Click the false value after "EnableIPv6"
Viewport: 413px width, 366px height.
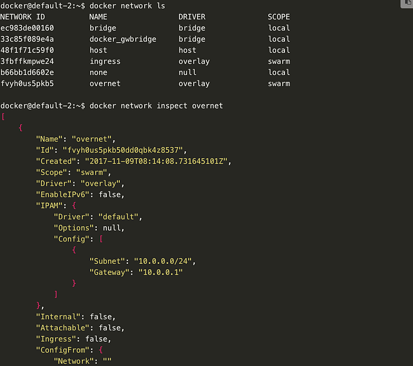pyautogui.click(x=110, y=194)
